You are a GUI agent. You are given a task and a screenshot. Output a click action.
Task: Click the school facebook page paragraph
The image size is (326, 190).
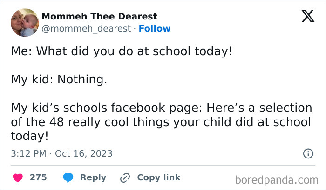161,122
